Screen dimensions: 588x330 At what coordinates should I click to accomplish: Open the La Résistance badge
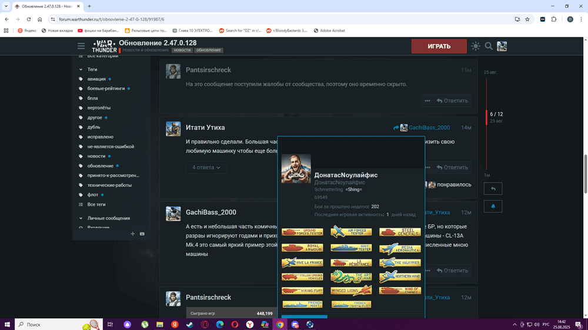(351, 262)
